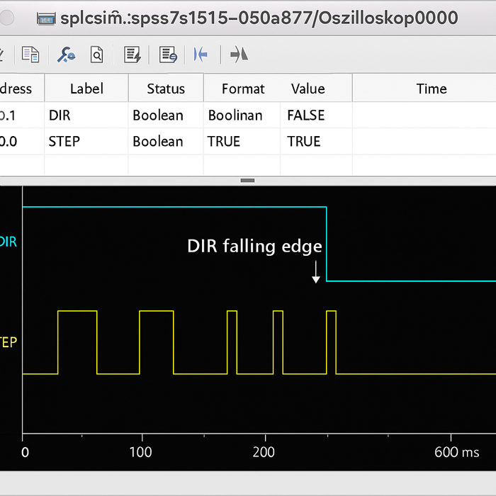496x496 pixels.
Task: Click the Format column header
Action: pyautogui.click(x=243, y=89)
